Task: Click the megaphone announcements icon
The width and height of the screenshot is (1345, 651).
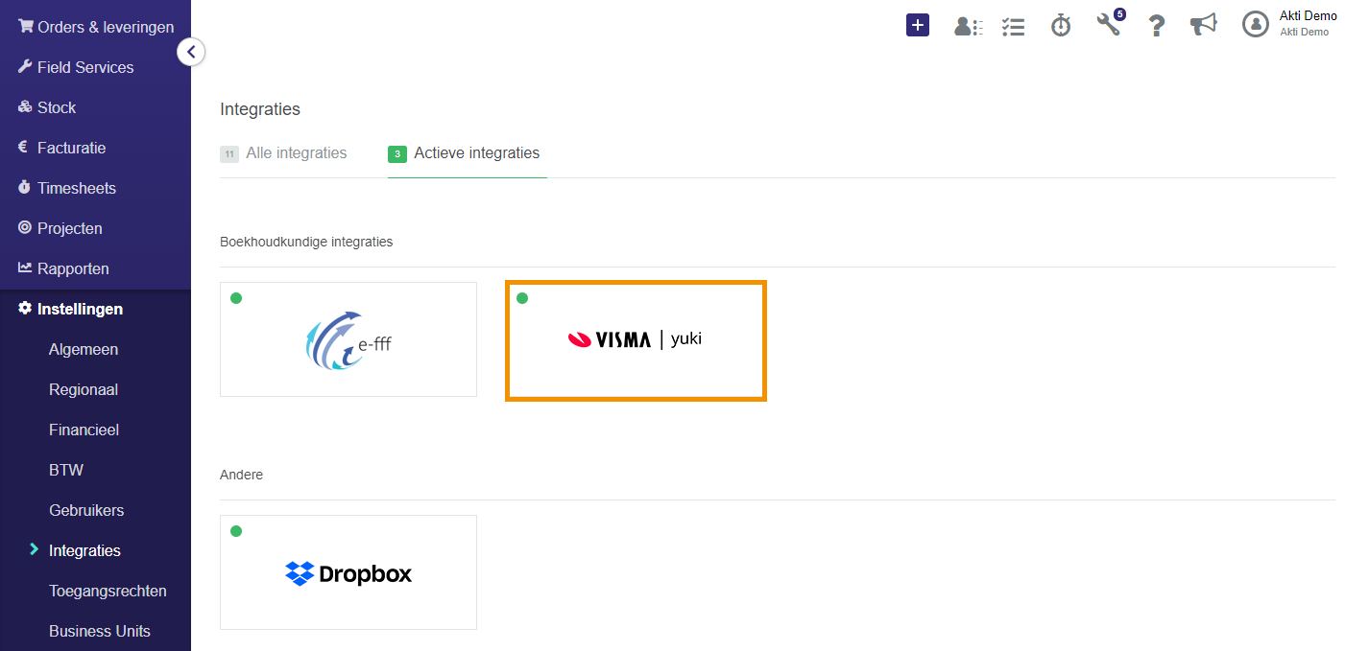Action: (1203, 25)
